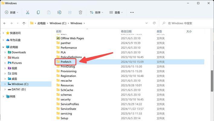The image size is (214, 121).
Task: Click the 文档 folder icon in sidebar
Action: coord(9,74)
